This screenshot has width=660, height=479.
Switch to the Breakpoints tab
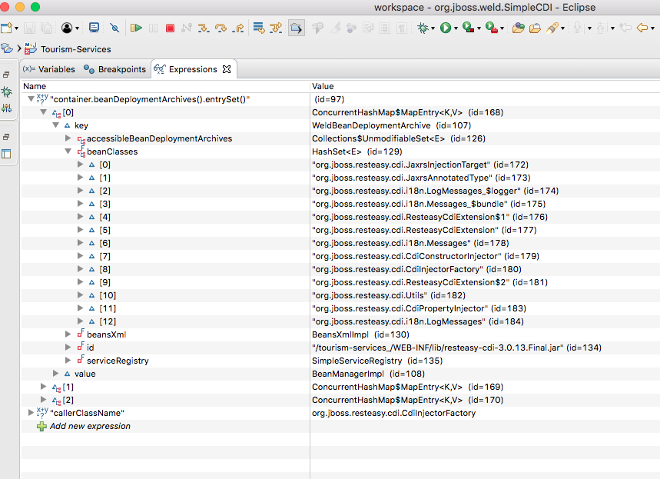(x=115, y=69)
